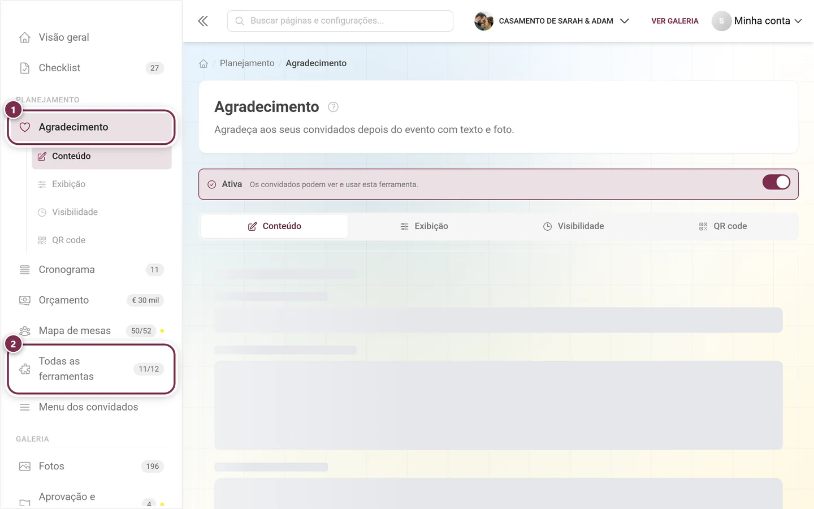Click the Checklist document icon
814x509 pixels.
point(25,68)
